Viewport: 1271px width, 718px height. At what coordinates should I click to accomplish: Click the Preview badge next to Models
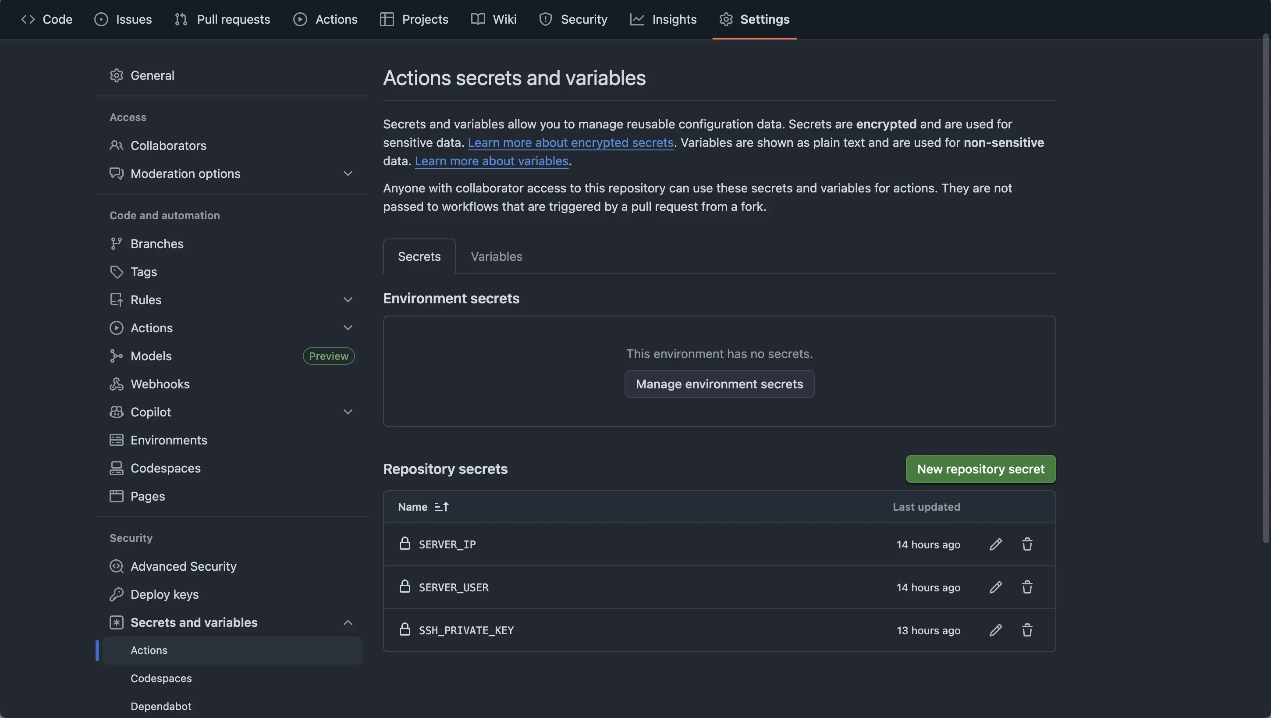[329, 356]
